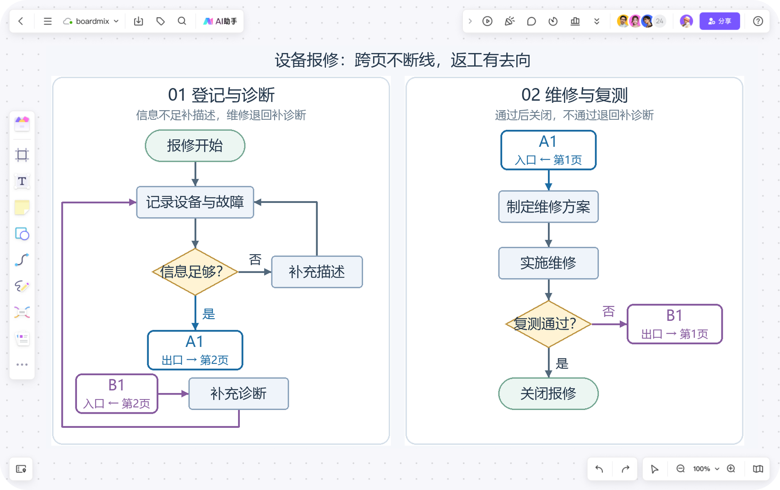Open the page panel icon at bottom left

(21, 469)
